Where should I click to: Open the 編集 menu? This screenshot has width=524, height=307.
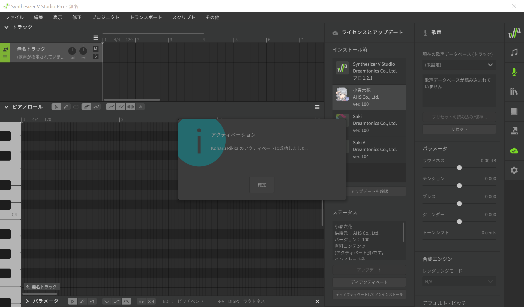tap(38, 17)
